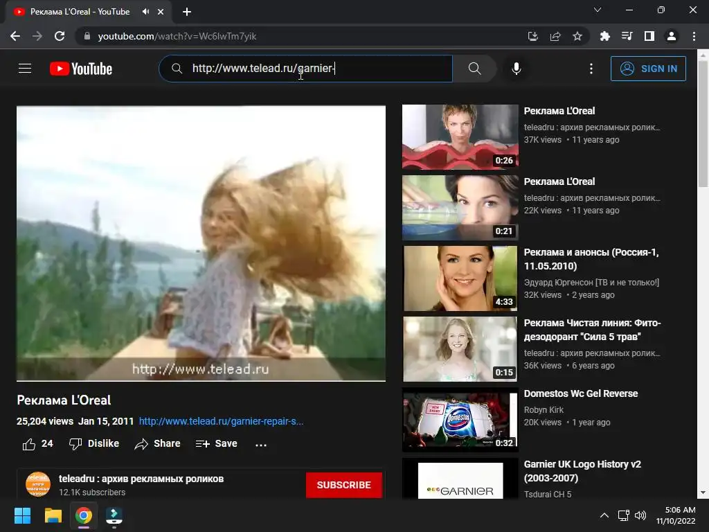Screen dimensions: 709x532
Task: Open the 4:33 Россия-1 video thumbnail
Action: (x=460, y=278)
